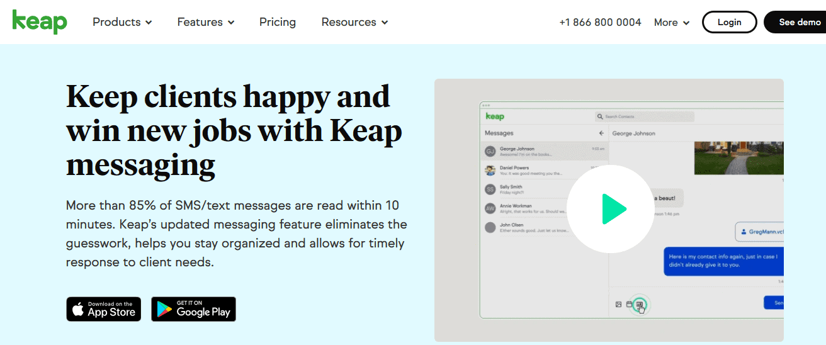826x345 pixels.
Task: Select John Olsen conversation in preview
Action: (x=545, y=227)
